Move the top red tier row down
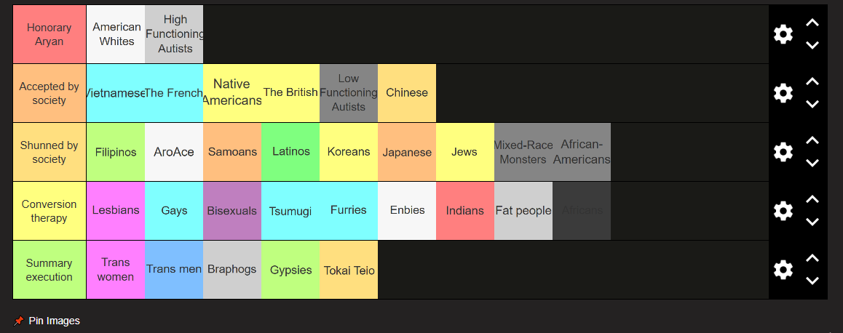 click(812, 45)
